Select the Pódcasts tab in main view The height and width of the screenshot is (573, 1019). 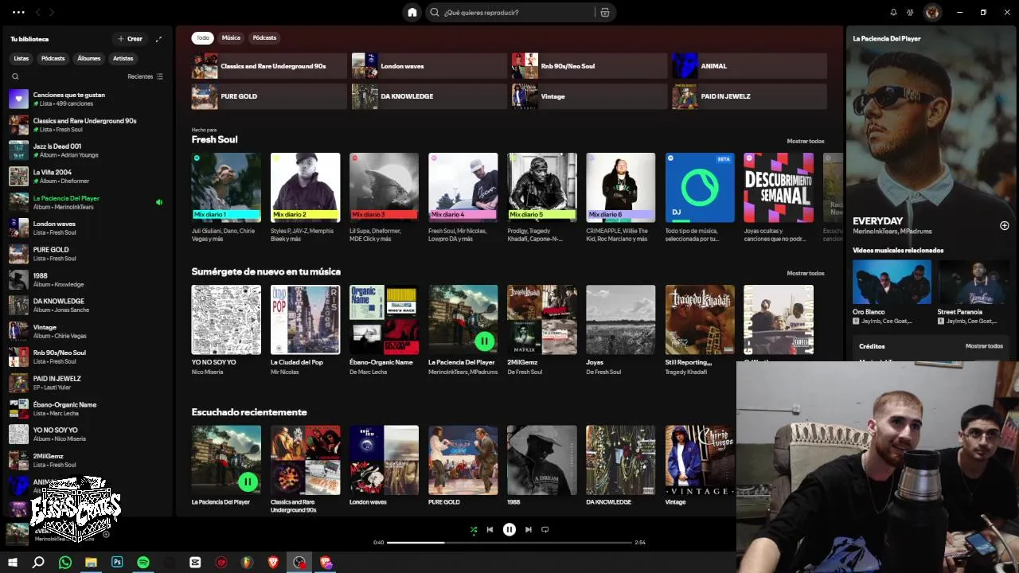(264, 37)
